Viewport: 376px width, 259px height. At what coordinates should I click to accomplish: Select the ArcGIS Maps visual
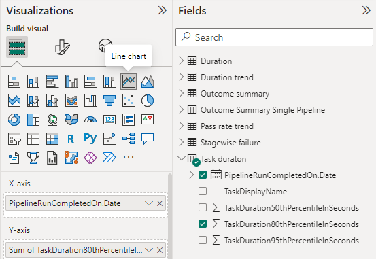click(x=71, y=158)
